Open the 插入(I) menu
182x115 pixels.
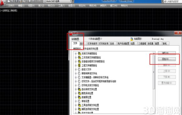41,5
